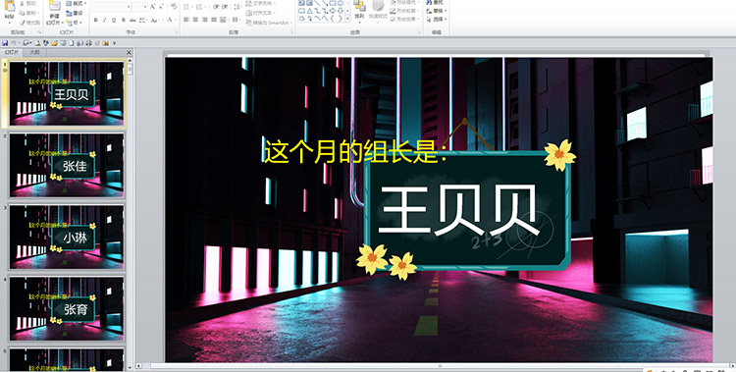This screenshot has height=372, width=736.
Task: Select the triangle shape in shapes gallery
Action: (310, 11)
